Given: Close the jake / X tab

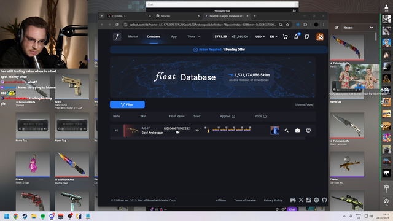Looking at the screenshot, I should point(150,16).
